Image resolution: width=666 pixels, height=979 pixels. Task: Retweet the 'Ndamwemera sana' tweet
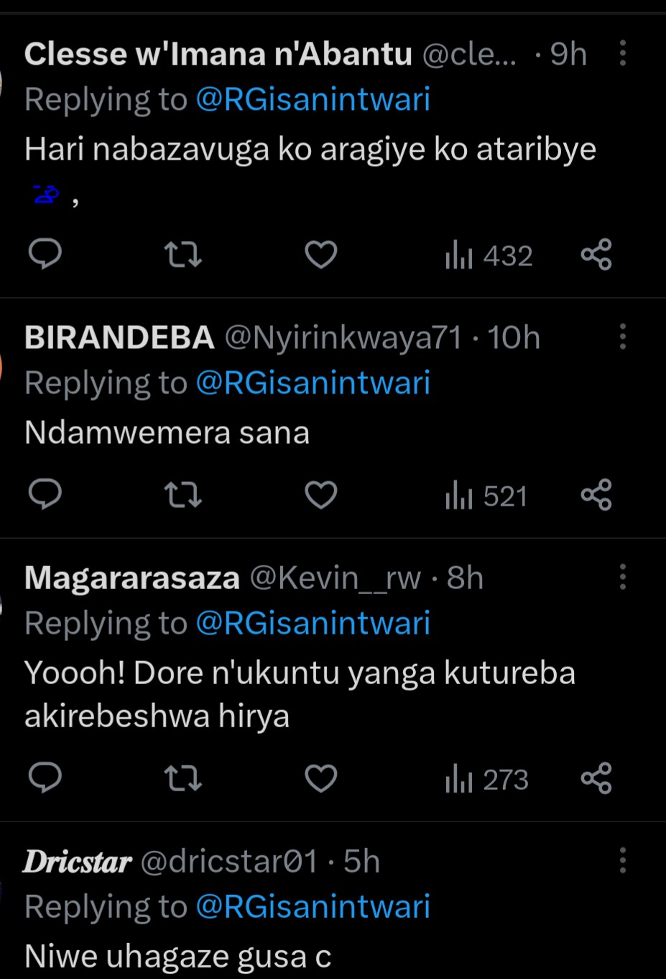[x=182, y=495]
